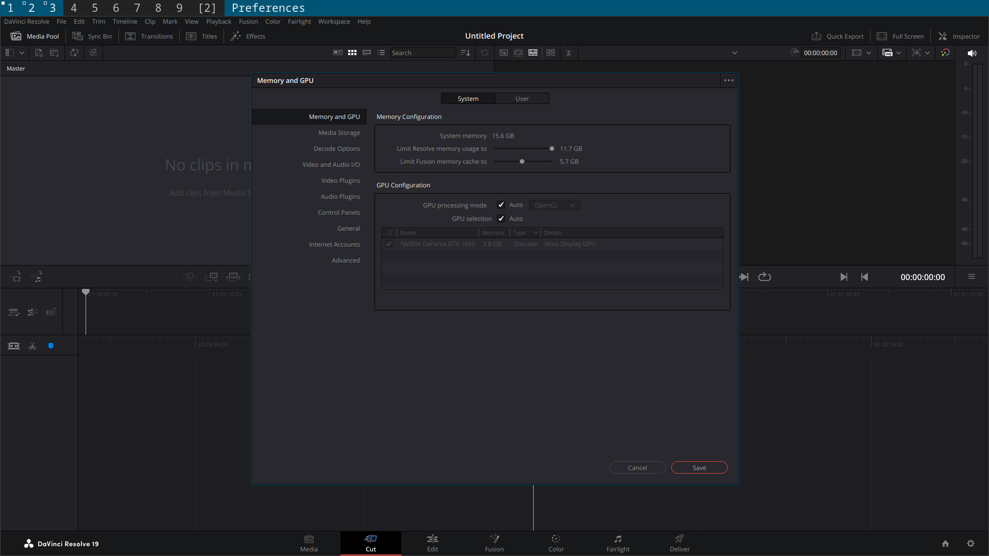This screenshot has width=989, height=556.
Task: Click the Sync Bin icon
Action: (77, 36)
